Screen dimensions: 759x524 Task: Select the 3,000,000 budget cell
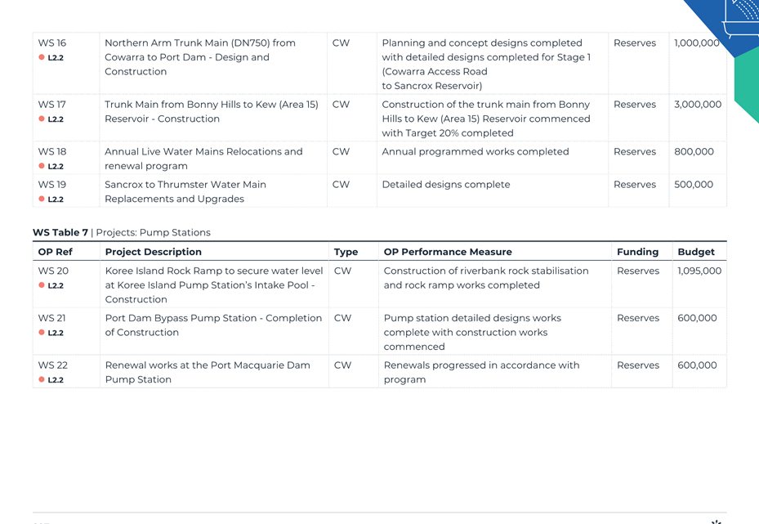coord(698,104)
